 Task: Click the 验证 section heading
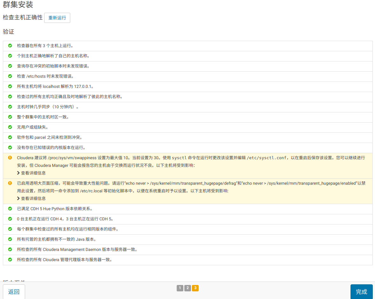click(9, 32)
